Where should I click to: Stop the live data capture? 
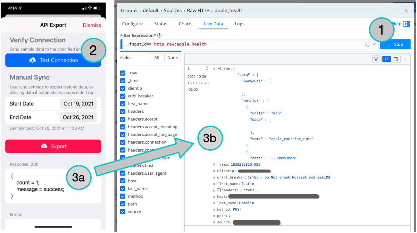[395, 45]
